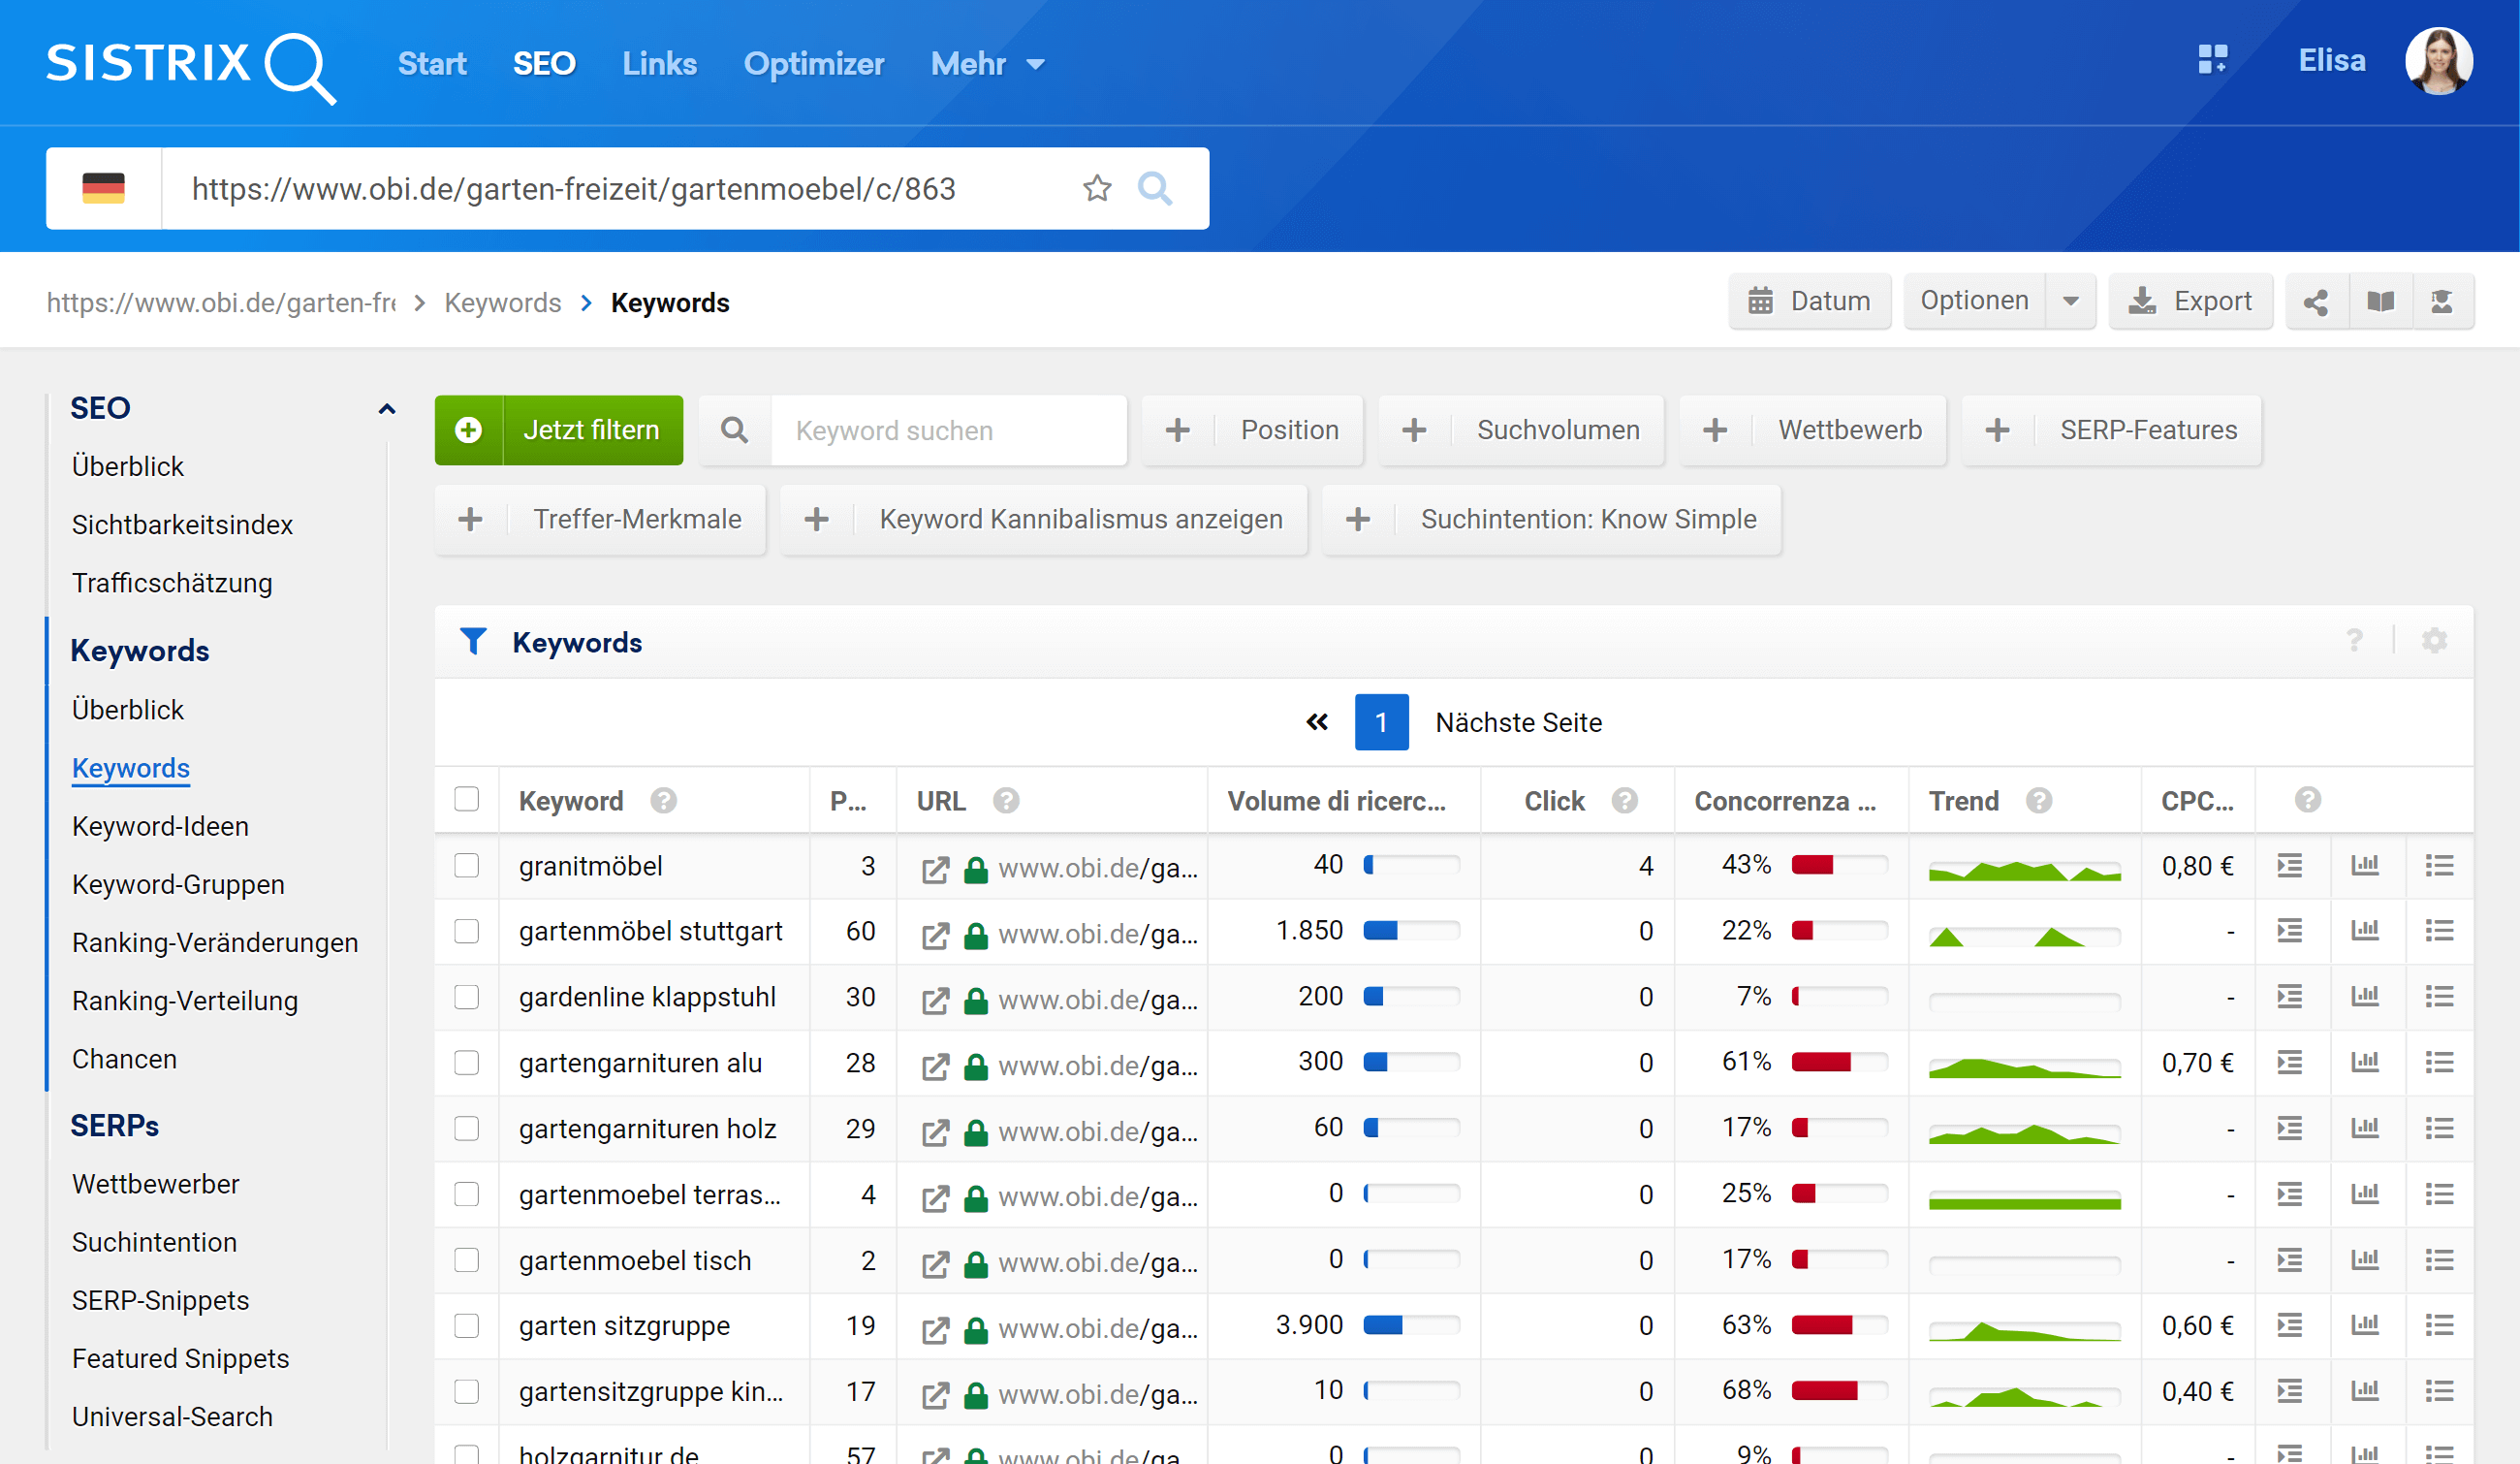The height and width of the screenshot is (1464, 2520).
Task: Collapse the SEO sidebar section
Action: coord(387,408)
